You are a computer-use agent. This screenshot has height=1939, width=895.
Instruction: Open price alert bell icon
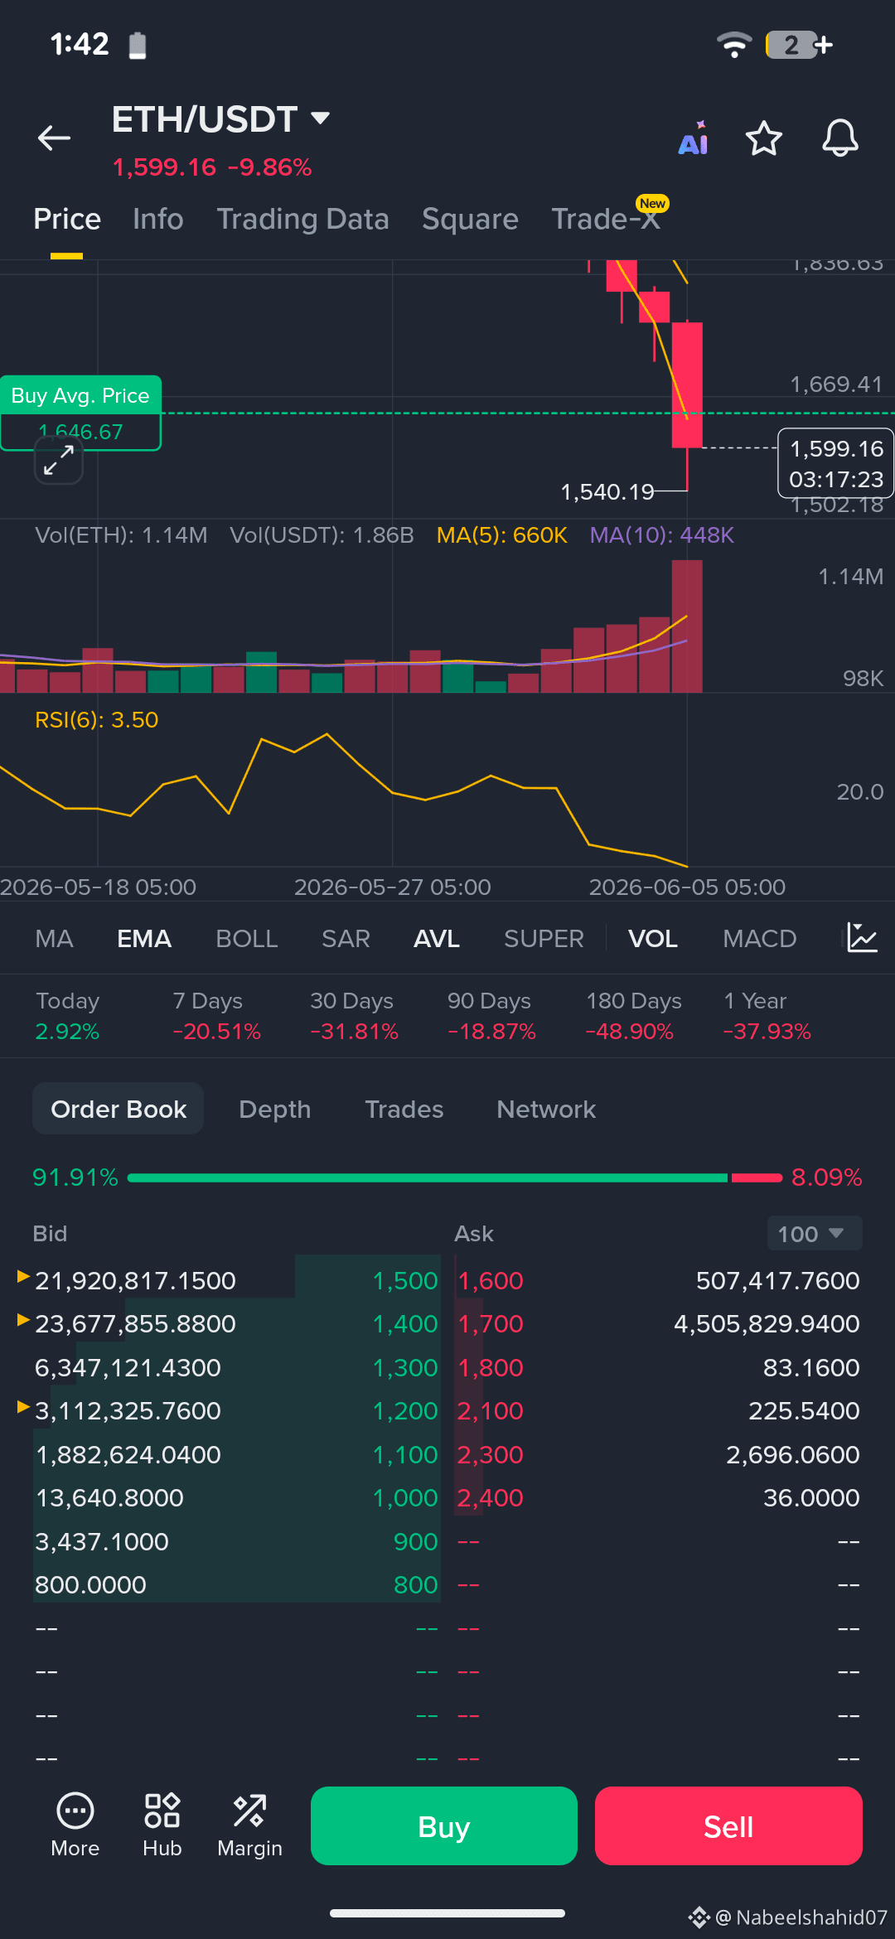[x=839, y=138]
